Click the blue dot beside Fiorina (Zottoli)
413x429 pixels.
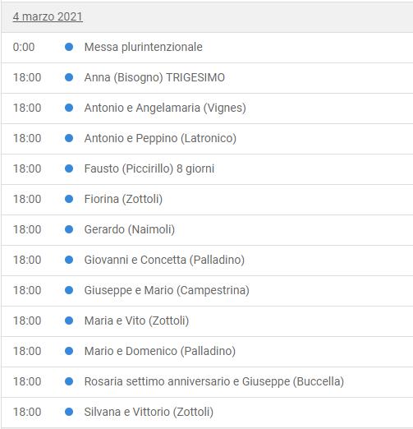point(69,199)
